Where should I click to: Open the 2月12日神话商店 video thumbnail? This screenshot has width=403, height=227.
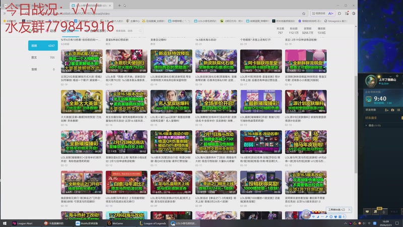pos(126,142)
